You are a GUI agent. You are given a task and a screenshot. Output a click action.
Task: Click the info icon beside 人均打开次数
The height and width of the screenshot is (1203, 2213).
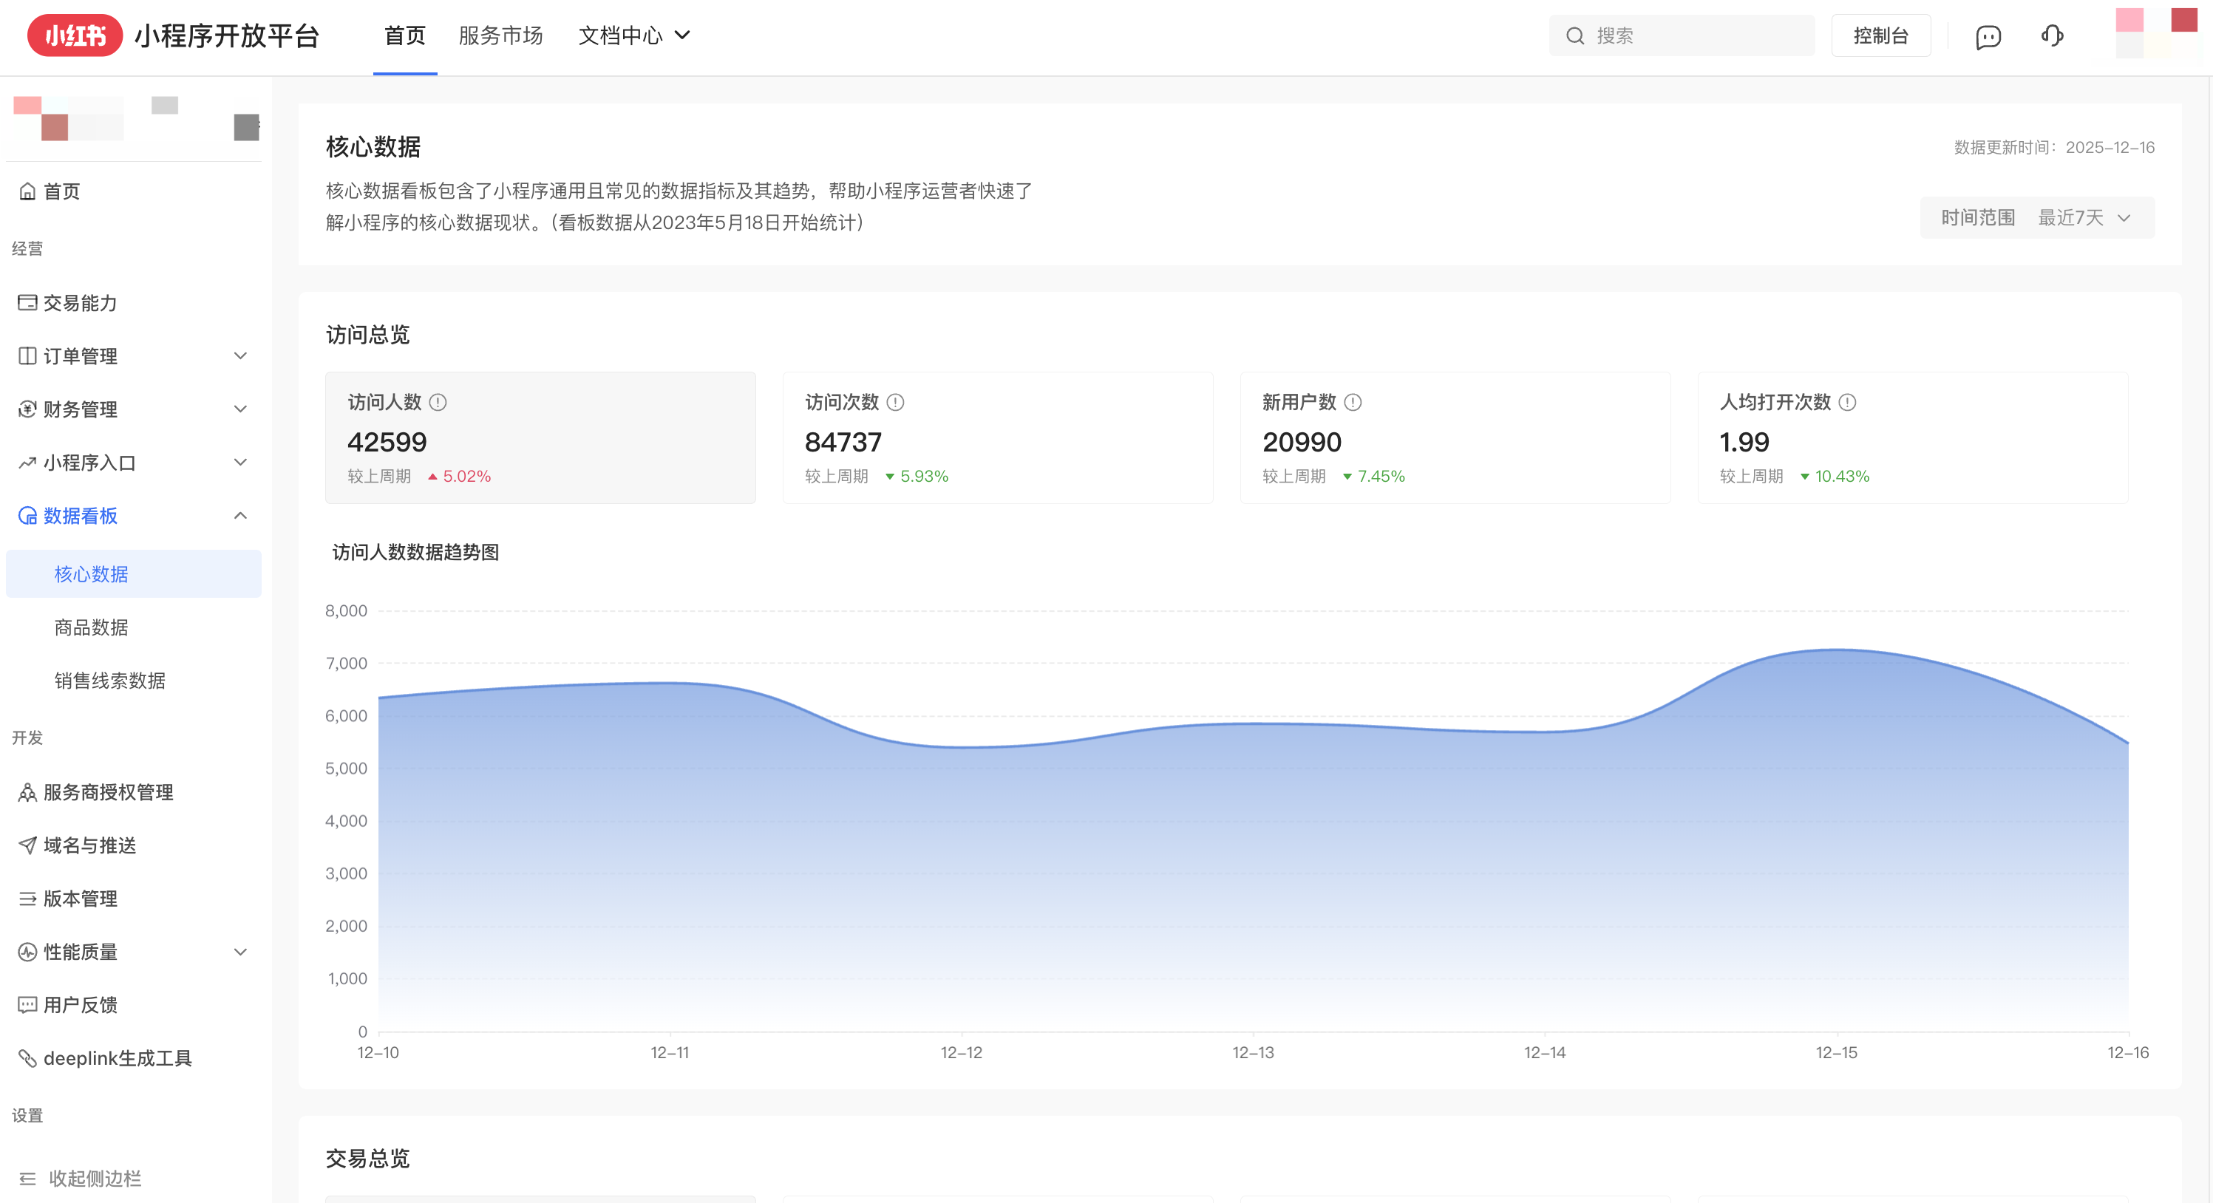coord(1848,402)
